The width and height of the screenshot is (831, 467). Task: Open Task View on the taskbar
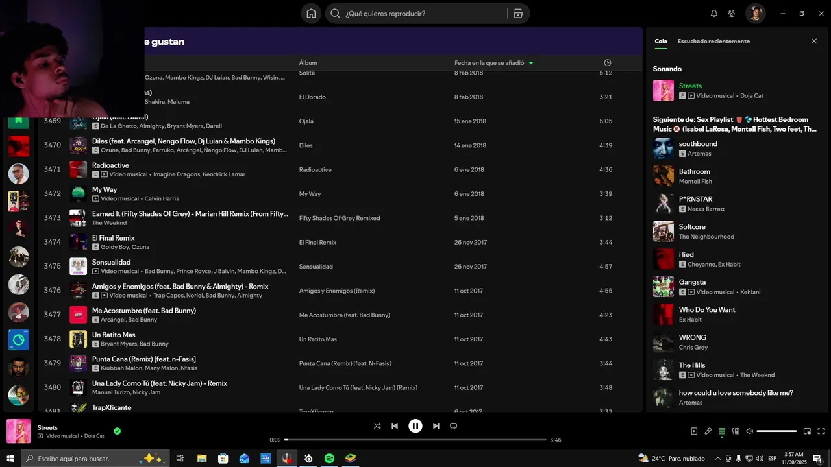pyautogui.click(x=180, y=459)
